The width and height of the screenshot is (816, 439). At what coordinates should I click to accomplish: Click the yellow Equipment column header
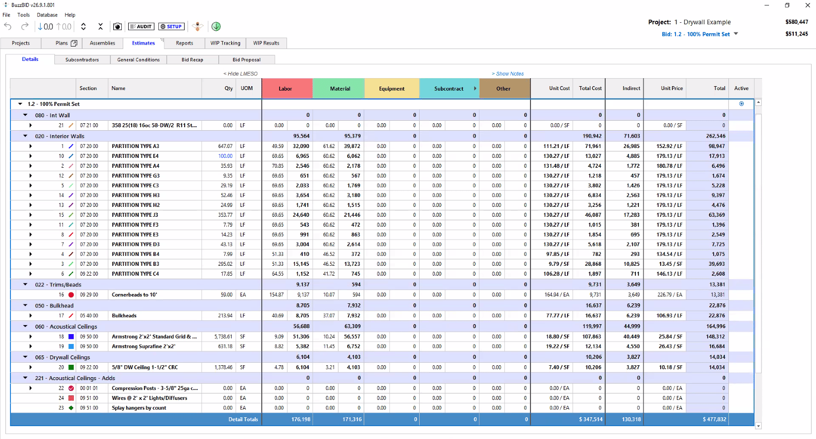click(392, 89)
